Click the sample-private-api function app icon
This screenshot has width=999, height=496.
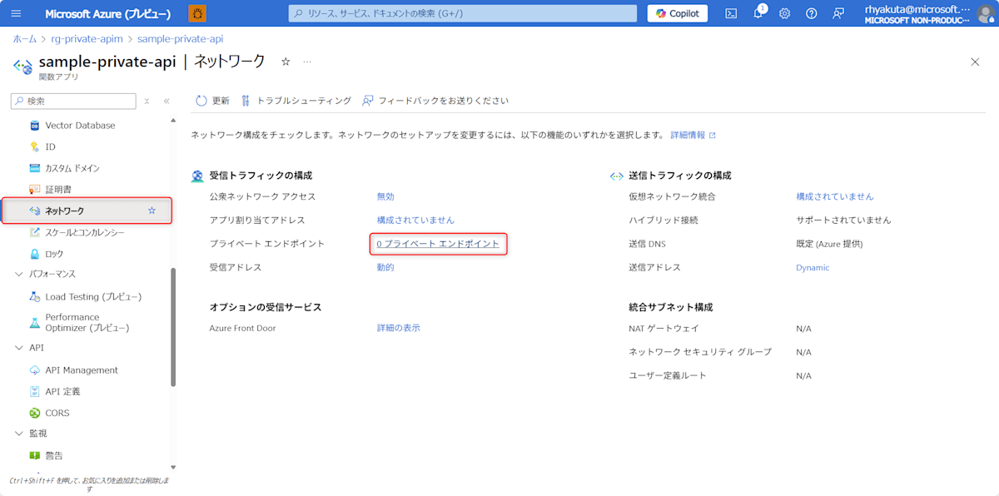tap(22, 66)
